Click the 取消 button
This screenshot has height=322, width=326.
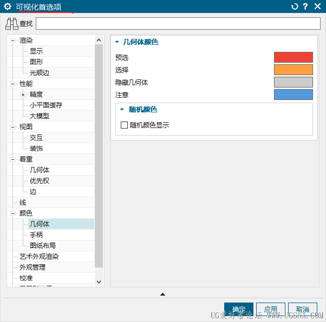pos(303,309)
